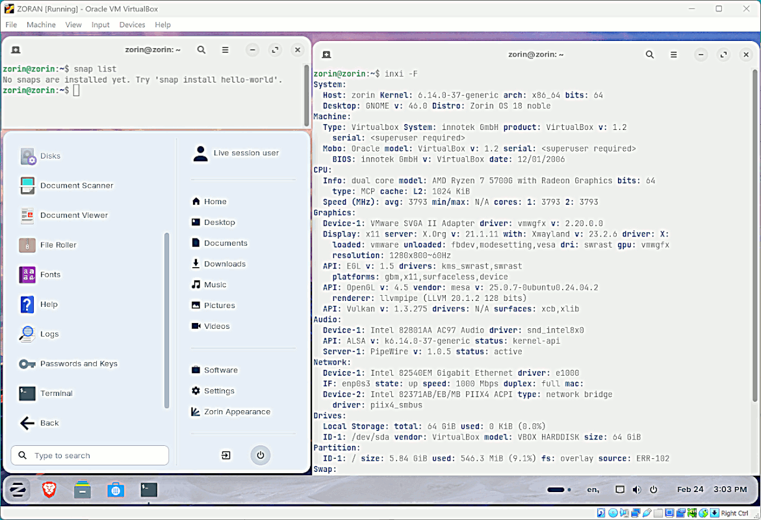The image size is (761, 520).
Task: Click the power button in start menu
Action: tap(261, 456)
